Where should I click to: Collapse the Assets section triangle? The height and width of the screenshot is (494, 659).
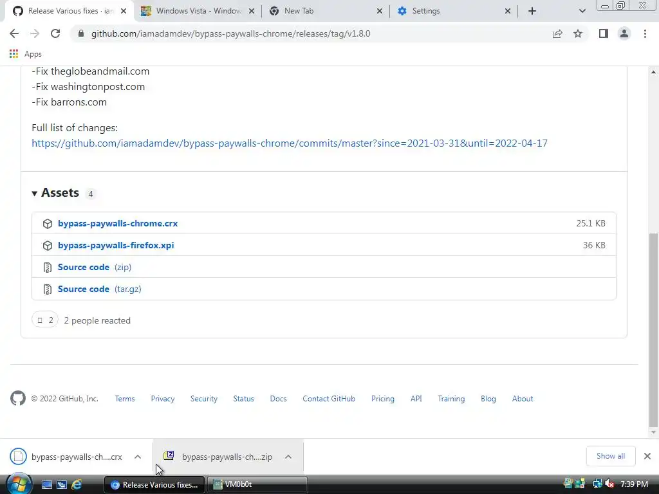35,193
